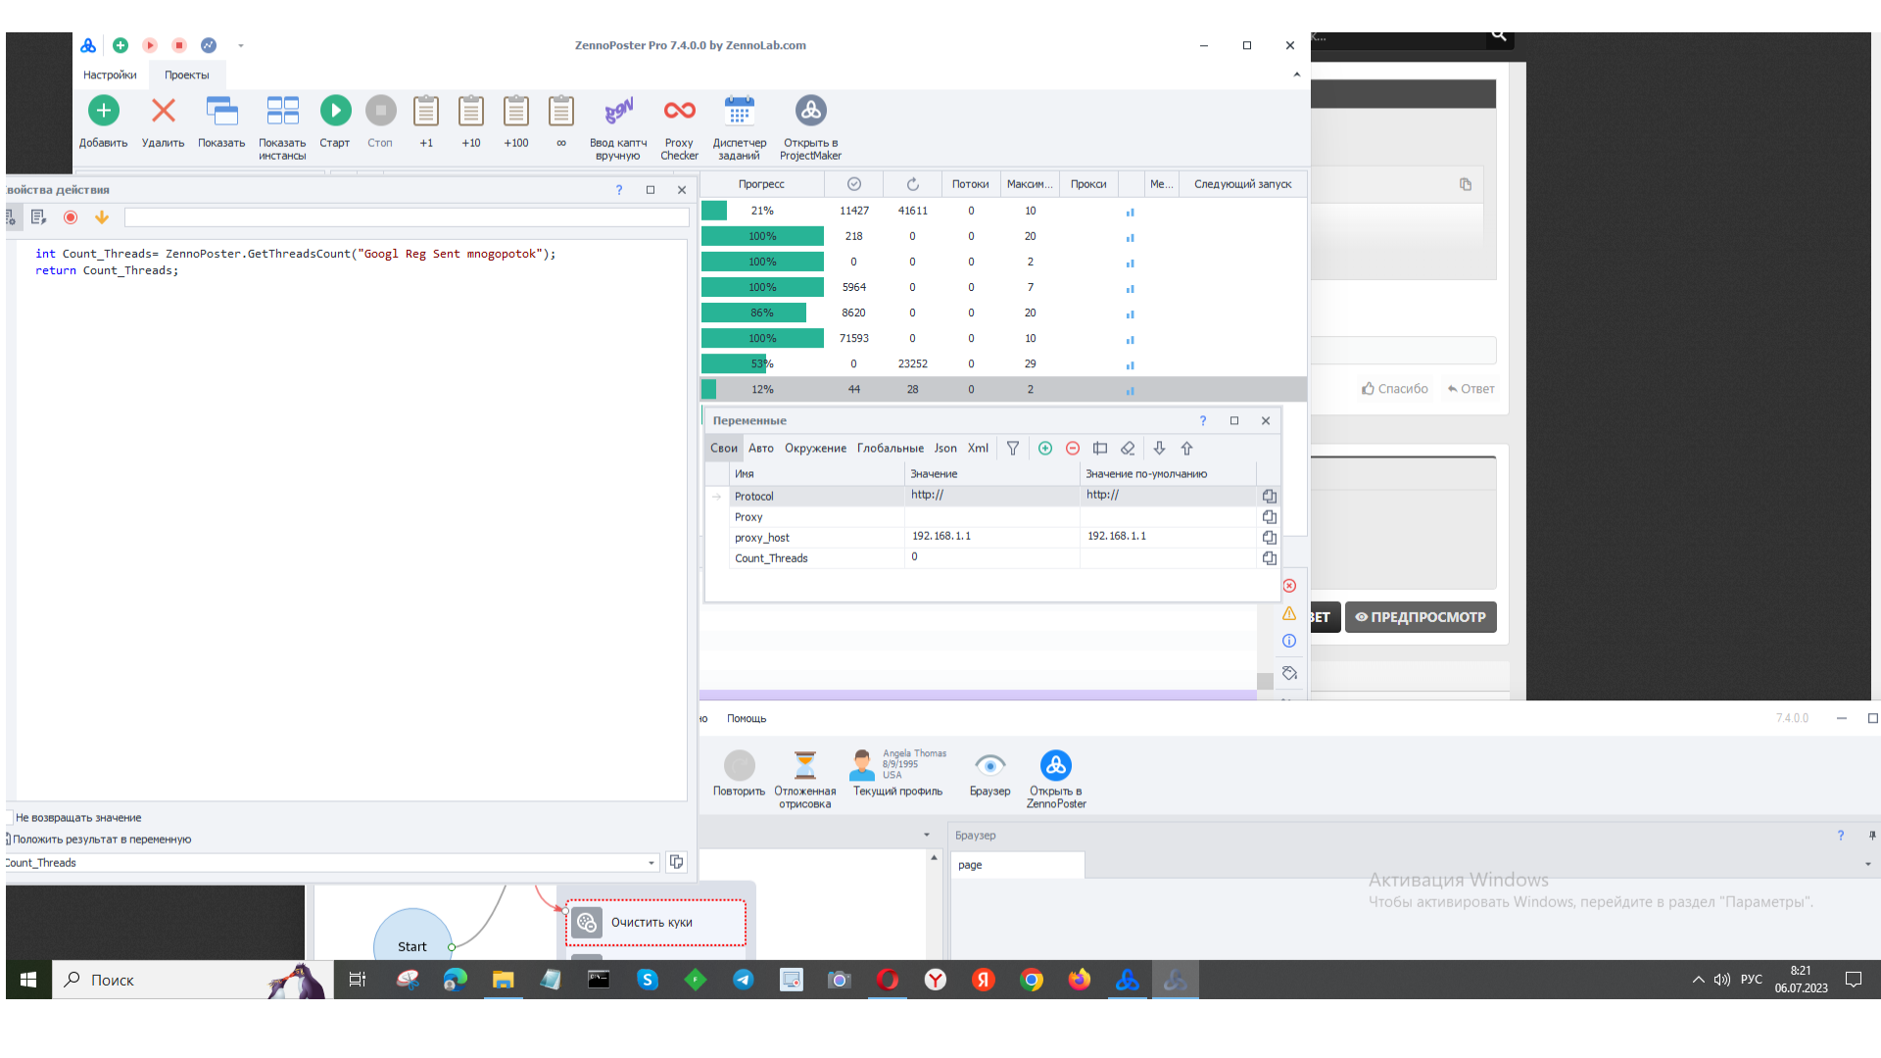1881x1058 pixels.
Task: Open Proxy Checker tool
Action: [x=679, y=111]
